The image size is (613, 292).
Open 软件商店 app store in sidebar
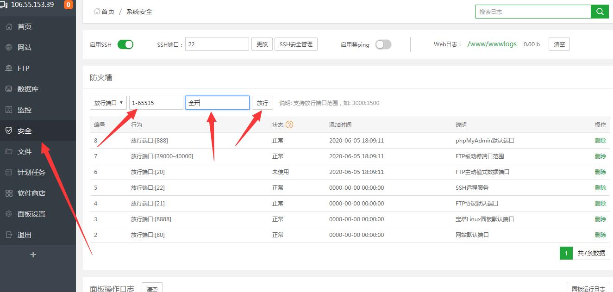31,193
